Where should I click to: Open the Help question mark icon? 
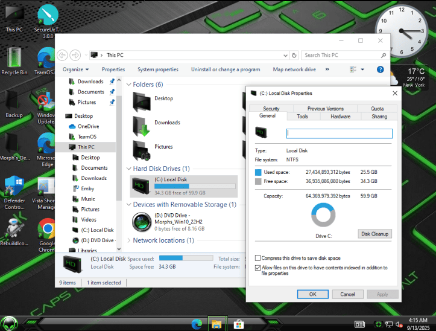(381, 69)
